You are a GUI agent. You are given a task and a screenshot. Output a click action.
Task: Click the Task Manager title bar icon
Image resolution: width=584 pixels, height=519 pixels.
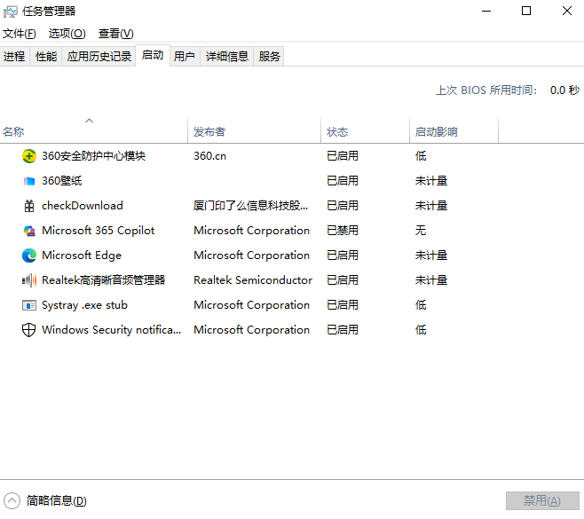tap(10, 12)
